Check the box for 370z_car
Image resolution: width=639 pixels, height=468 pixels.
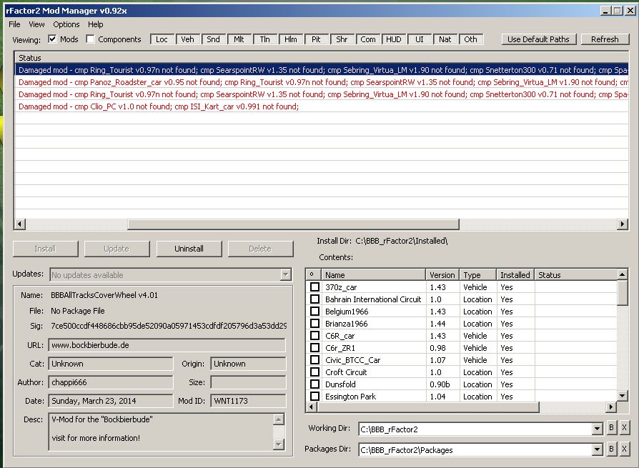tap(314, 287)
